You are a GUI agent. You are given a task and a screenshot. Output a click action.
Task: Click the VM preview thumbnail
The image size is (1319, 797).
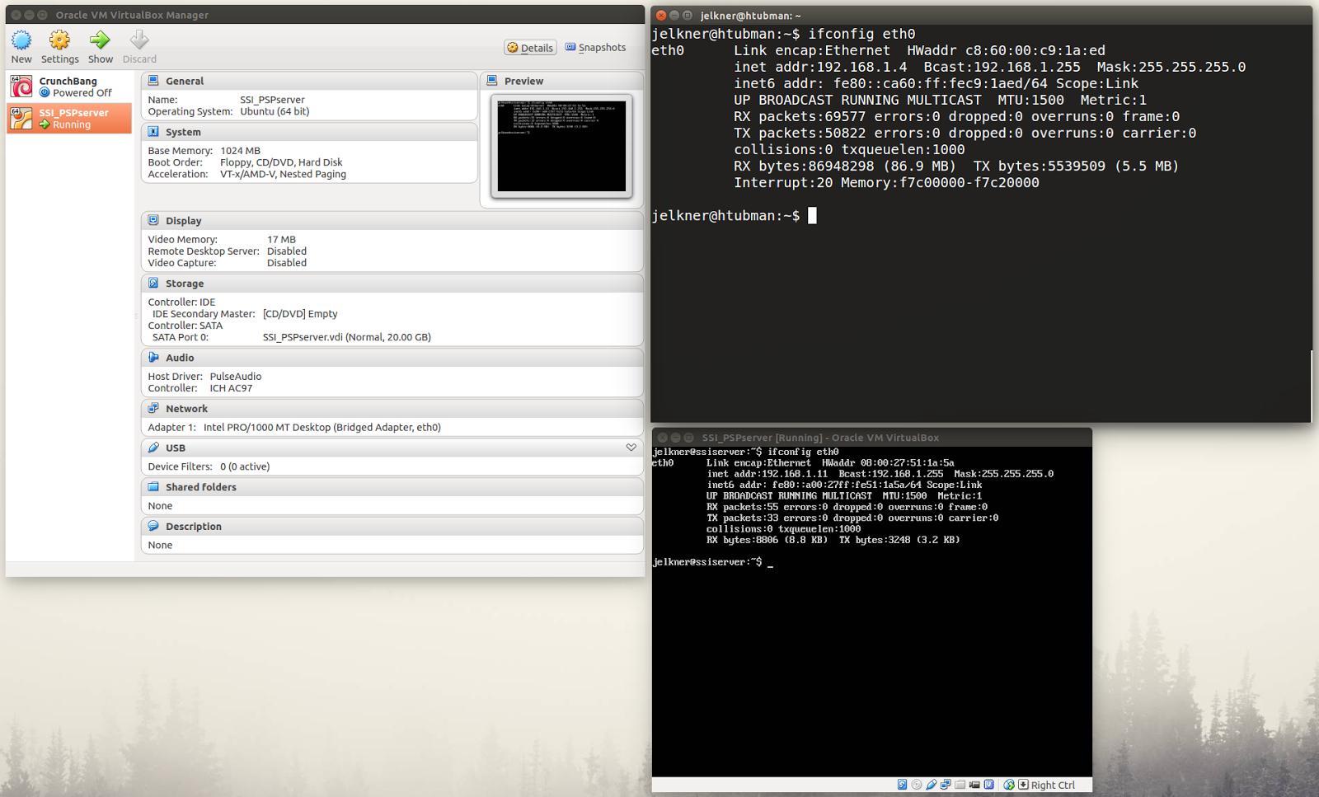[x=561, y=146]
